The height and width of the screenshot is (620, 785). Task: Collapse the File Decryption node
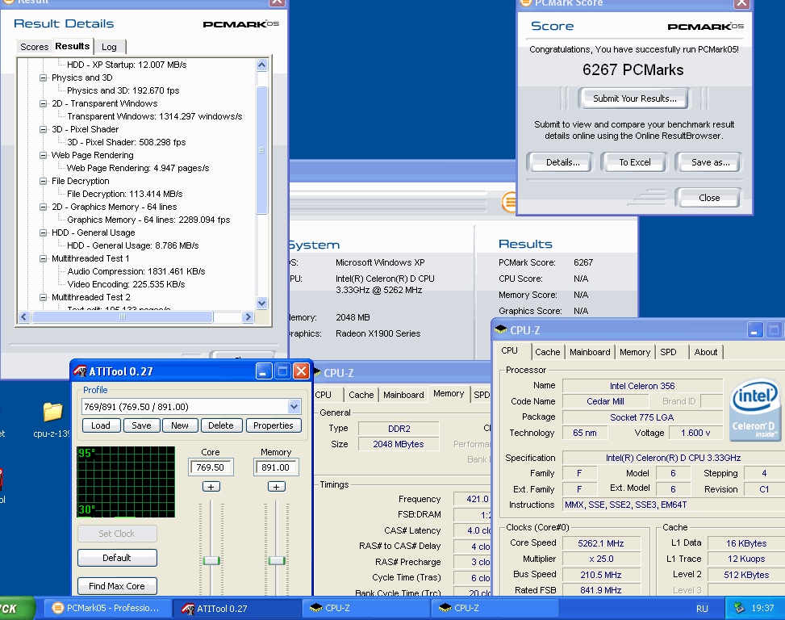(44, 182)
